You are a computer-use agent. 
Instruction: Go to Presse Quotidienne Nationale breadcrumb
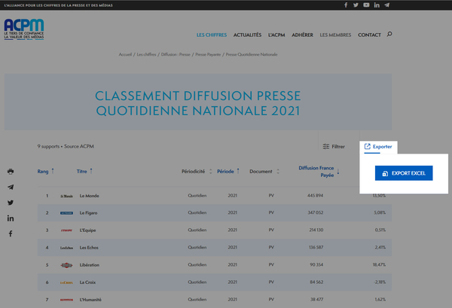(x=252, y=54)
